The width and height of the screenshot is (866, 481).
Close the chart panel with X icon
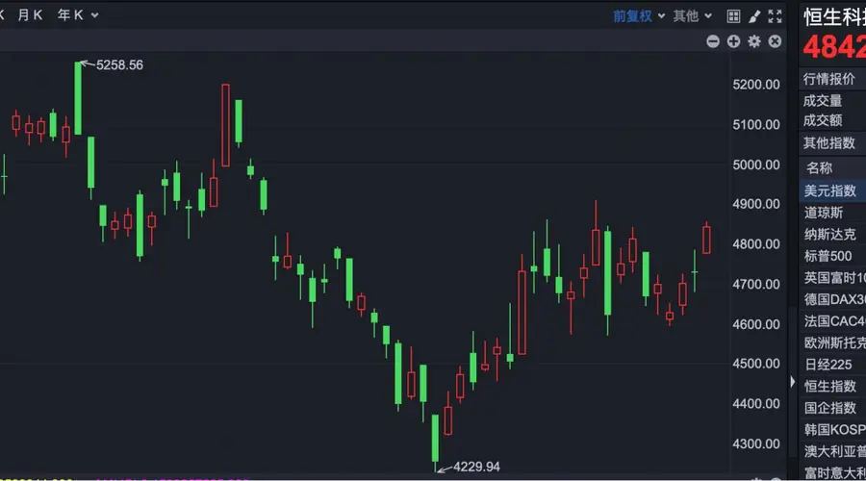[775, 41]
